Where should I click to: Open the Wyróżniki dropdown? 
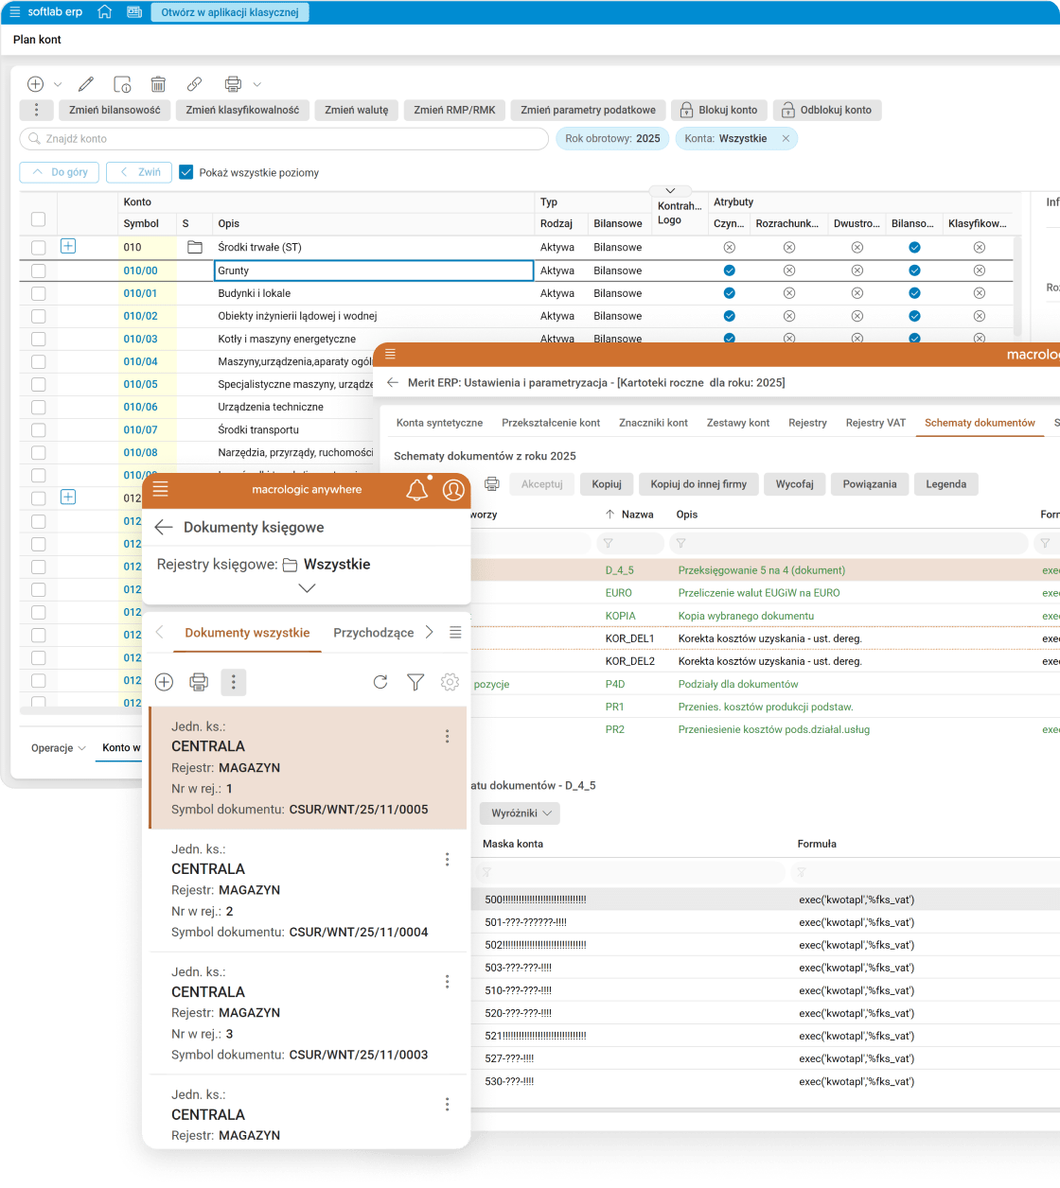(x=520, y=812)
